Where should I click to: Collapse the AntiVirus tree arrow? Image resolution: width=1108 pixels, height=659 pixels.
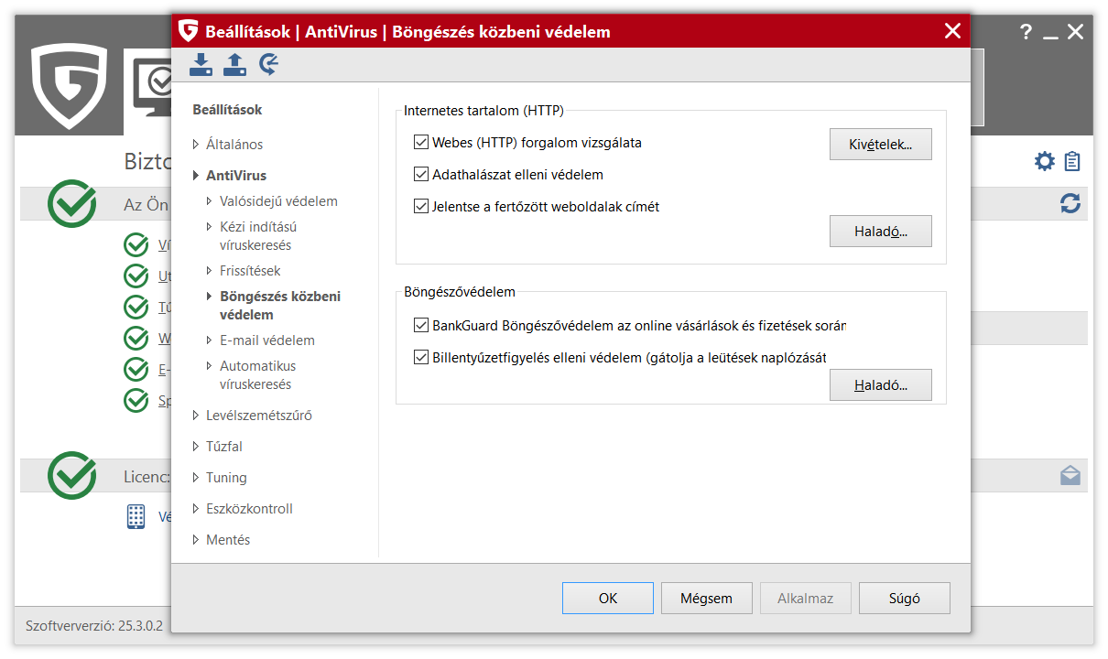click(196, 176)
